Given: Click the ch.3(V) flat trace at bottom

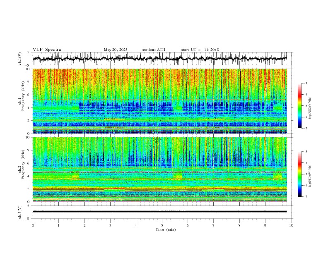Looking at the screenshot, I should (x=160, y=212).
